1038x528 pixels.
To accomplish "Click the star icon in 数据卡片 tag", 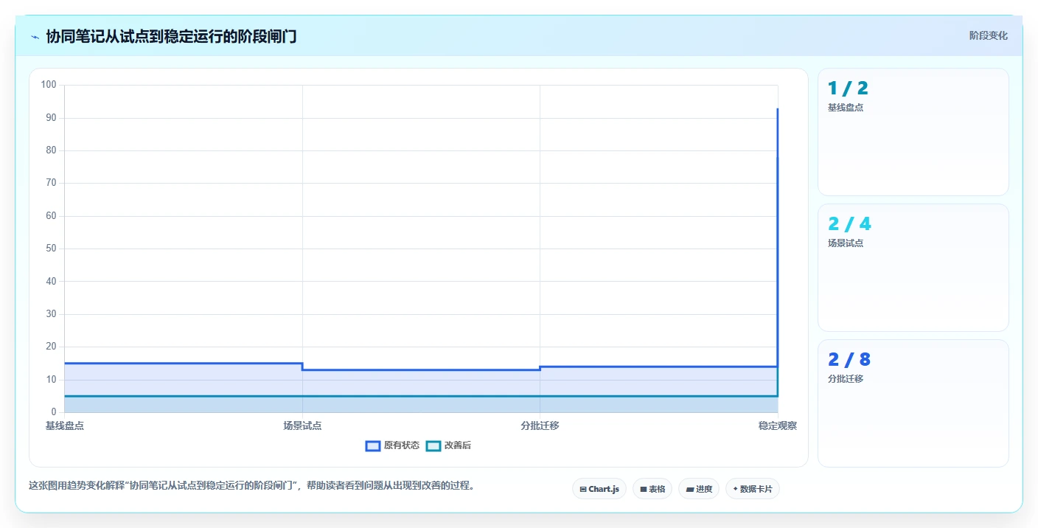I will [735, 489].
